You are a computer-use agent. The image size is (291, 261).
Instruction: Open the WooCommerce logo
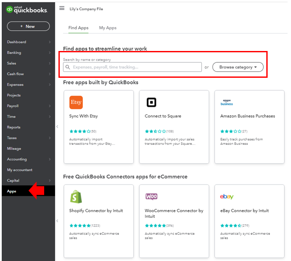coord(152,196)
